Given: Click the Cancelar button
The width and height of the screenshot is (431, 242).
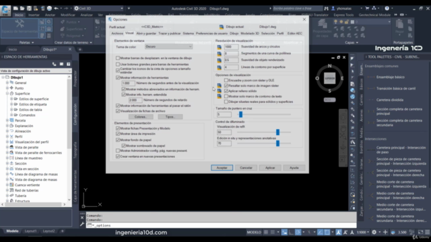Looking at the screenshot, I should [246, 167].
